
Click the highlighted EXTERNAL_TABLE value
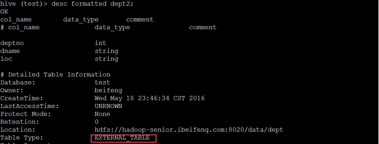pos(122,138)
